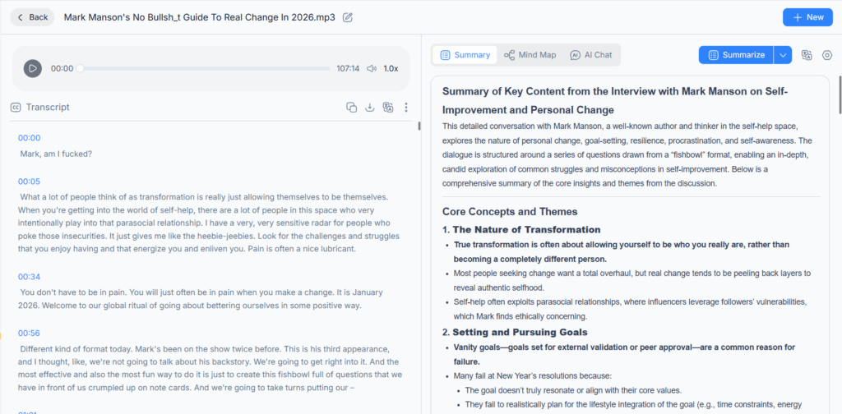Open the 1.0x playback speed menu
This screenshot has height=414, width=842.
tap(391, 68)
